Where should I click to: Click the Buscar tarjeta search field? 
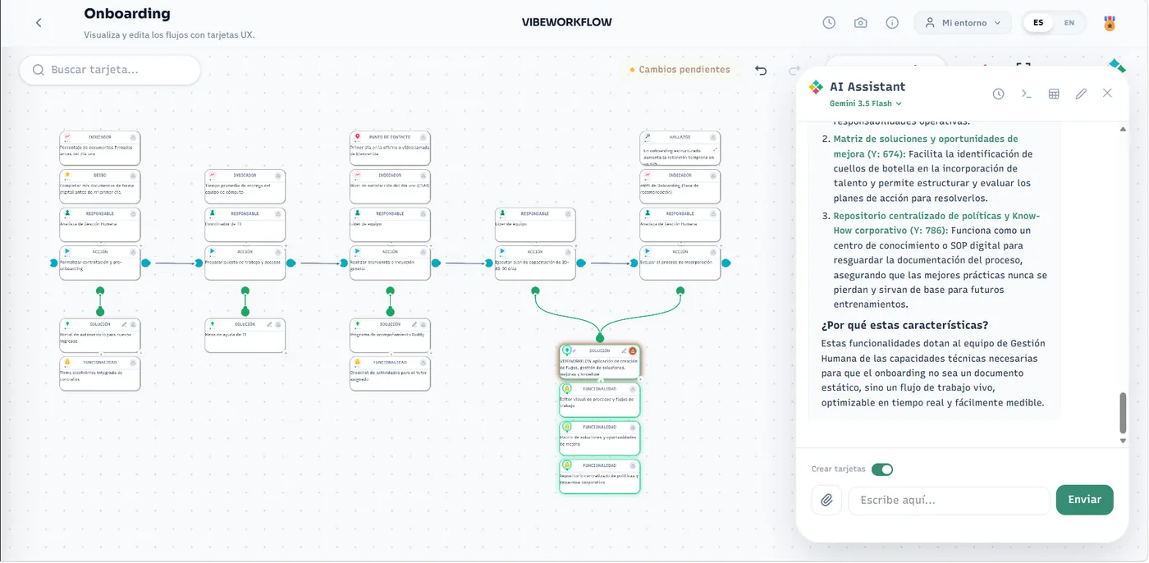tap(110, 70)
